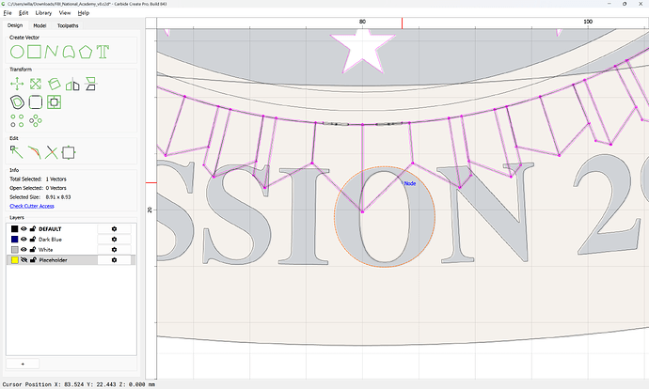The width and height of the screenshot is (649, 389).
Task: Open the Help menu
Action: click(x=84, y=13)
